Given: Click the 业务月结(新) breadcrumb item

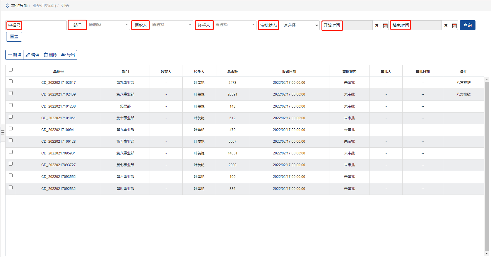Looking at the screenshot, I should click(44, 6).
